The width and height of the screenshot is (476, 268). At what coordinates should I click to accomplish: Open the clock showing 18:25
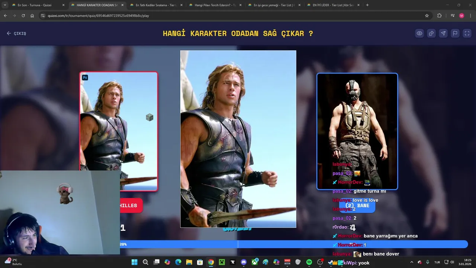tap(465, 262)
